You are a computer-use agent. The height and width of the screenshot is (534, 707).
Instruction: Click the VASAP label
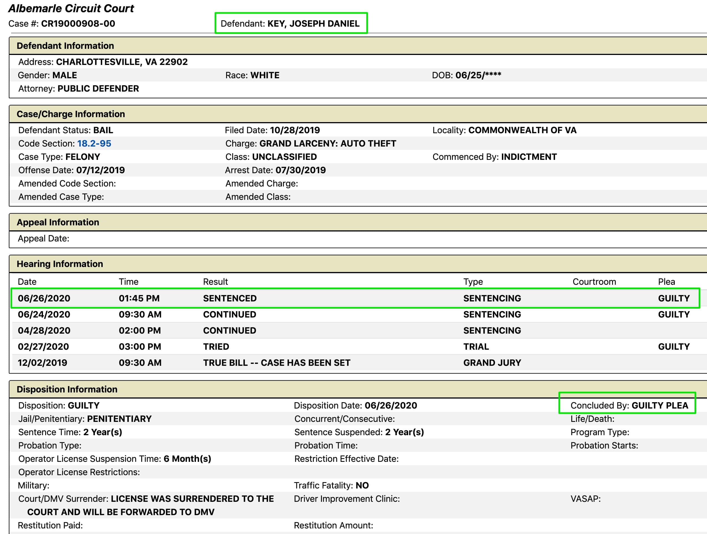pos(585,499)
